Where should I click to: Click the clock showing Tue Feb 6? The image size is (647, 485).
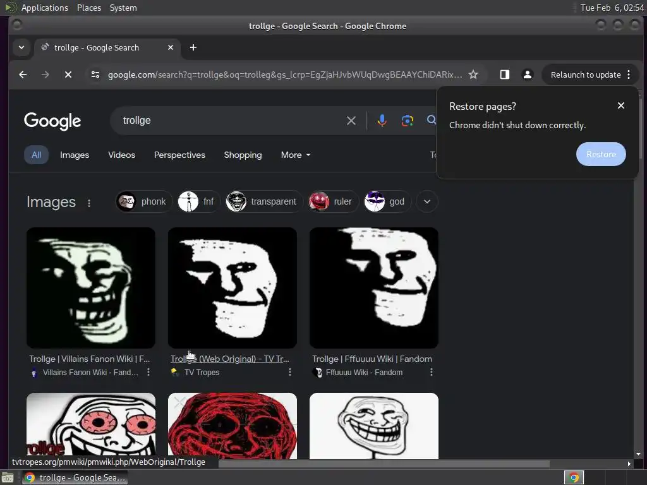pyautogui.click(x=612, y=8)
